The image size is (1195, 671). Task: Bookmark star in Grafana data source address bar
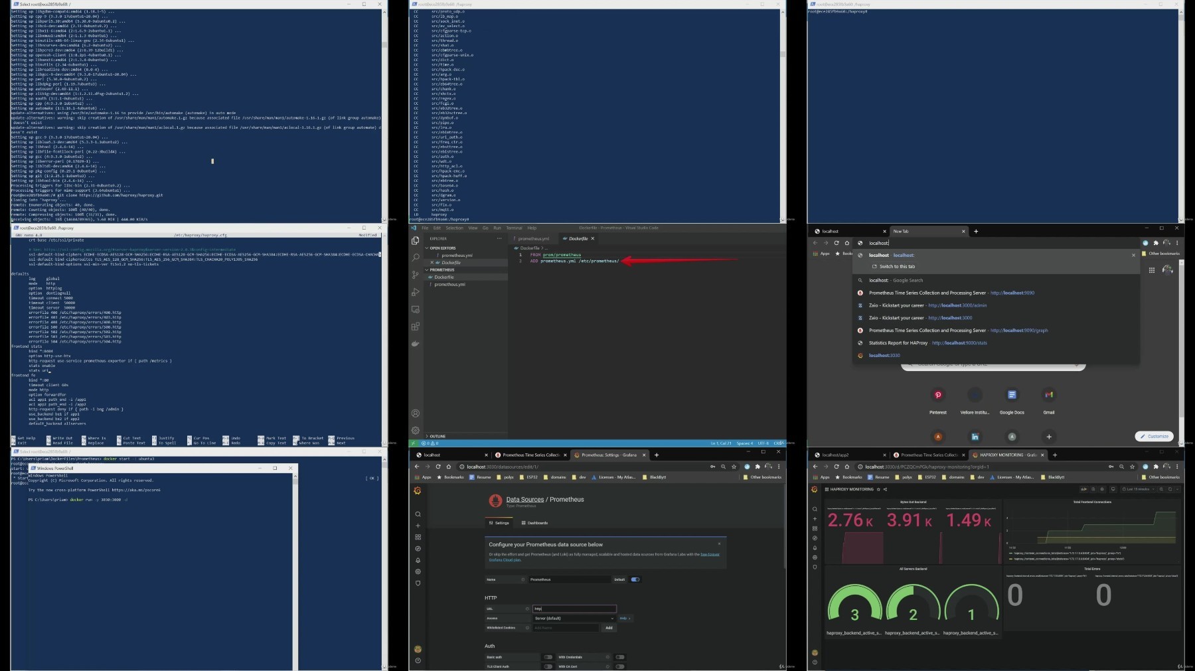[x=734, y=467]
